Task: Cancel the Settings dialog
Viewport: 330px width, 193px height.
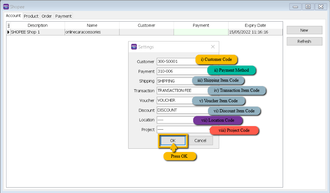Action: point(200,140)
